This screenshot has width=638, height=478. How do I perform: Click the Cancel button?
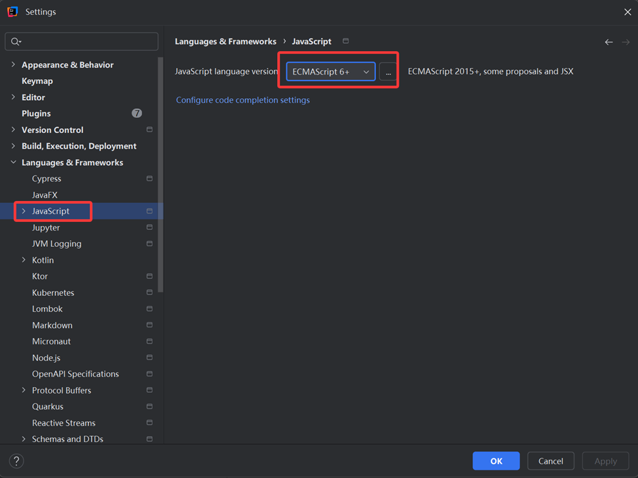pos(550,461)
